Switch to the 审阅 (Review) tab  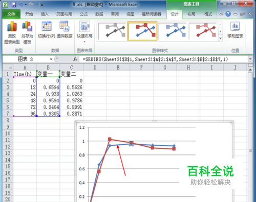115,14
